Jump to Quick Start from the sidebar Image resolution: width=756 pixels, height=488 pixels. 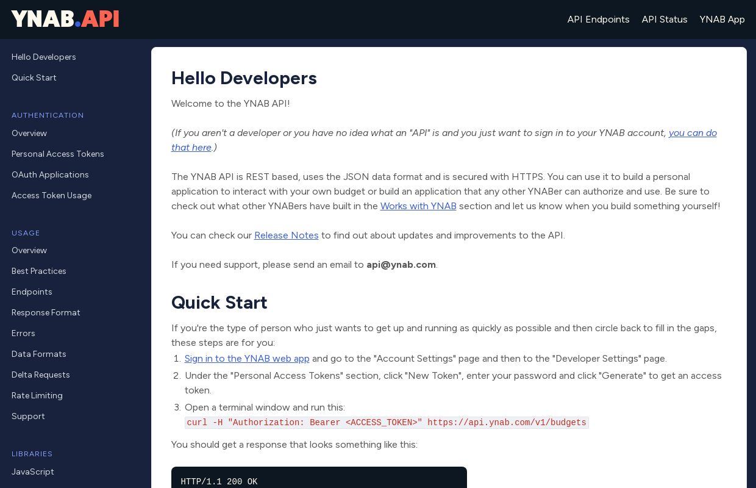[34, 78]
